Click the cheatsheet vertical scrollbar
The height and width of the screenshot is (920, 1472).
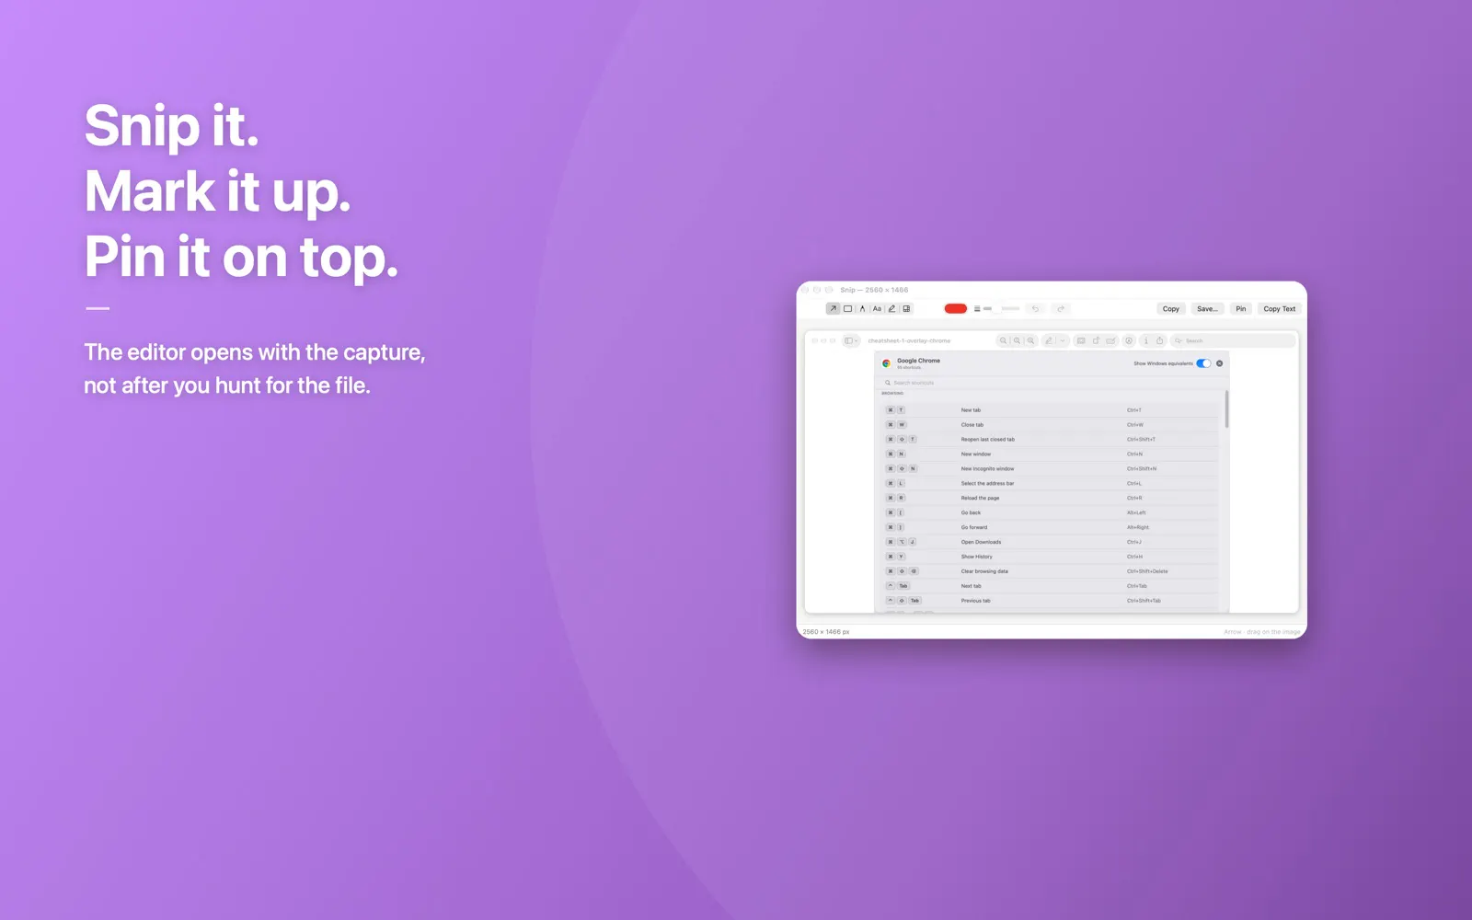(1226, 409)
